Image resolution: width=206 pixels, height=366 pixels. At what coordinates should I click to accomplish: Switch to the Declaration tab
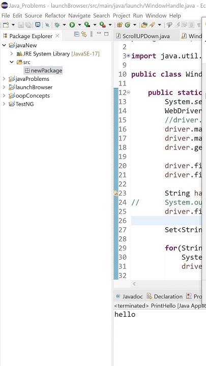[x=165, y=296]
